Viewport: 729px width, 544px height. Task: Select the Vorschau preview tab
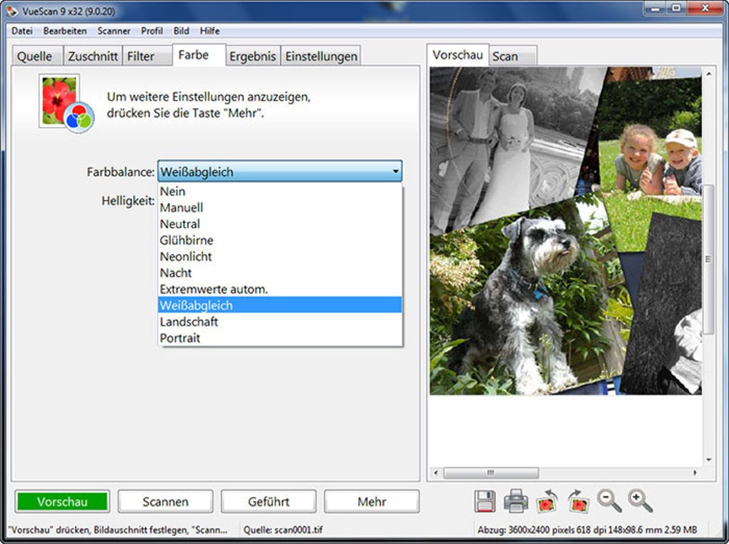(x=457, y=55)
